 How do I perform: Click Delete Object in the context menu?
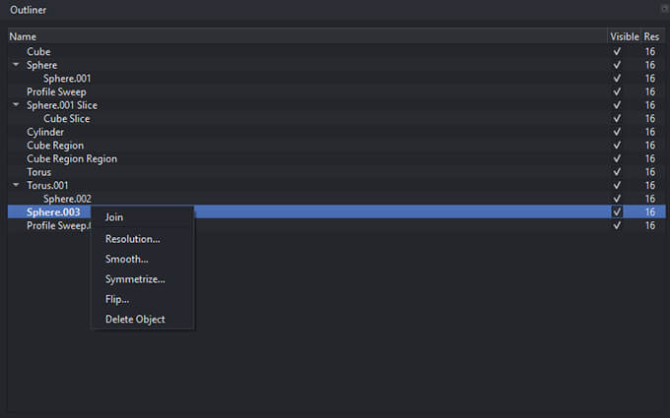pyautogui.click(x=135, y=319)
